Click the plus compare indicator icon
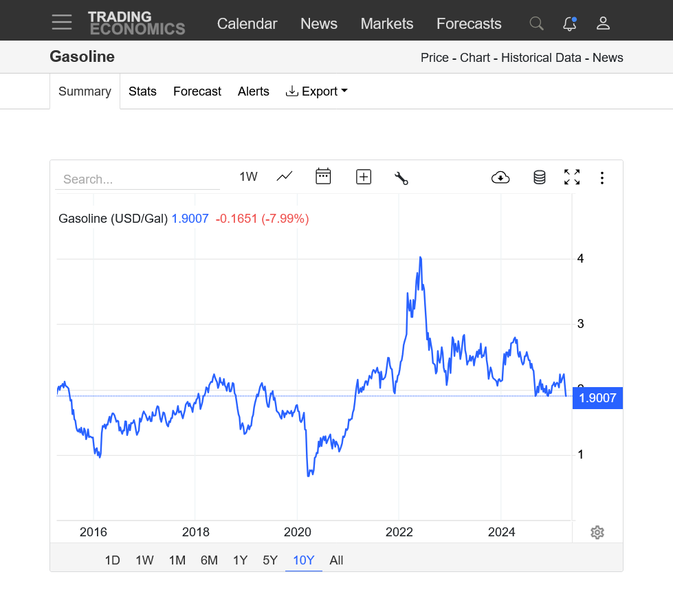The width and height of the screenshot is (673, 592). pyautogui.click(x=363, y=177)
